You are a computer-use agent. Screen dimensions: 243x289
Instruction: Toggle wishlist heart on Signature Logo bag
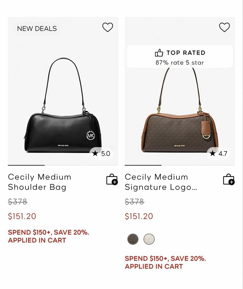(224, 28)
